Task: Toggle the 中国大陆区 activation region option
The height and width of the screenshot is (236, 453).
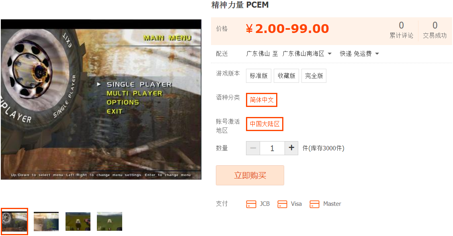Action: 264,124
